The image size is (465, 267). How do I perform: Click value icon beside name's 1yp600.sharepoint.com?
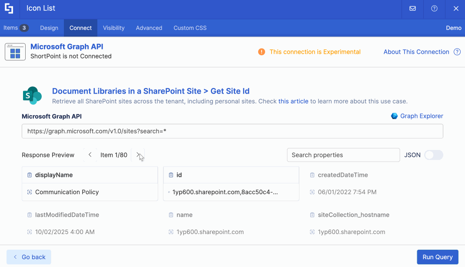(171, 232)
